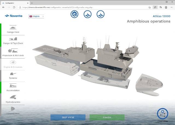The image size is (175, 125).
Task: Click the ship bow hull section
Action: 150,84
